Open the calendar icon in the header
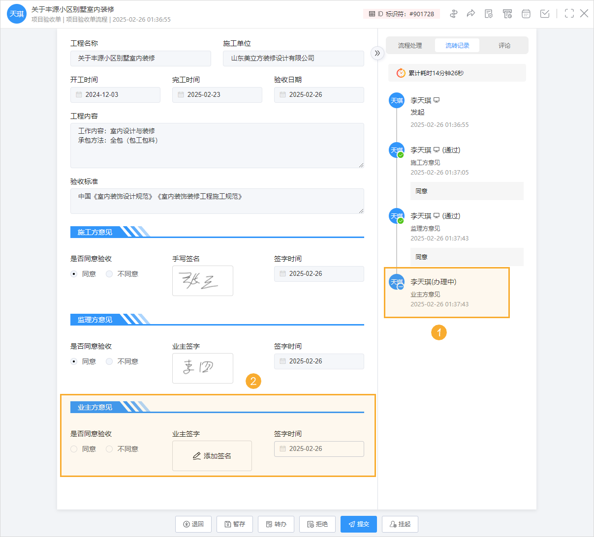 [x=526, y=14]
